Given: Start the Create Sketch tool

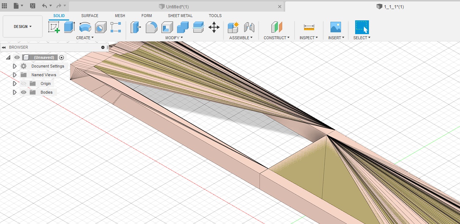Looking at the screenshot, I should coord(54,27).
